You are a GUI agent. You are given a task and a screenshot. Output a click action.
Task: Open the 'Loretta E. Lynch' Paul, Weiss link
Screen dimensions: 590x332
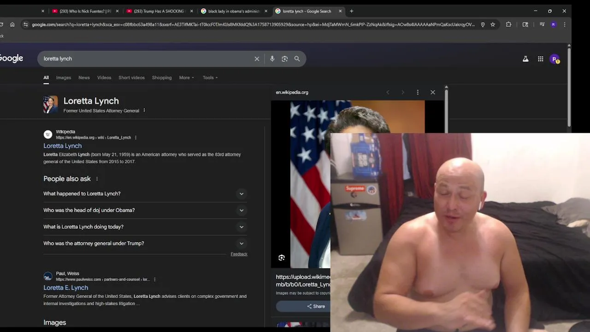tap(66, 288)
